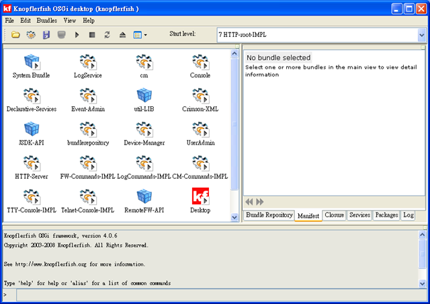Switch to the Services tab
The width and height of the screenshot is (430, 304).
pos(359,215)
